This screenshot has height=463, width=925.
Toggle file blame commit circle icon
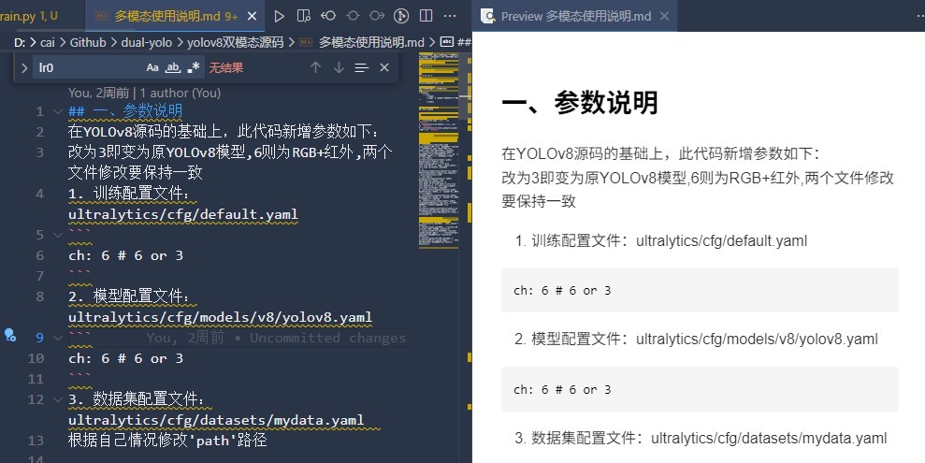tap(353, 16)
